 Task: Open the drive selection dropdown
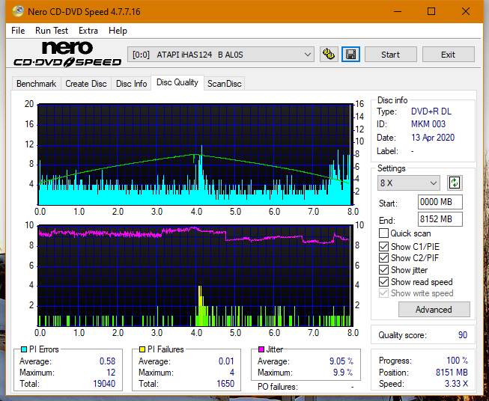point(220,55)
